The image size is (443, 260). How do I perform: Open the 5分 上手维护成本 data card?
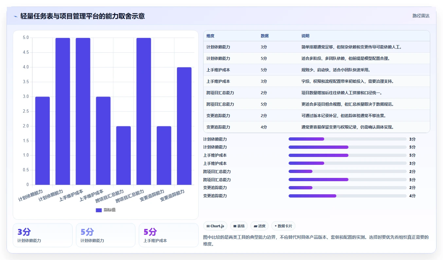point(168,235)
